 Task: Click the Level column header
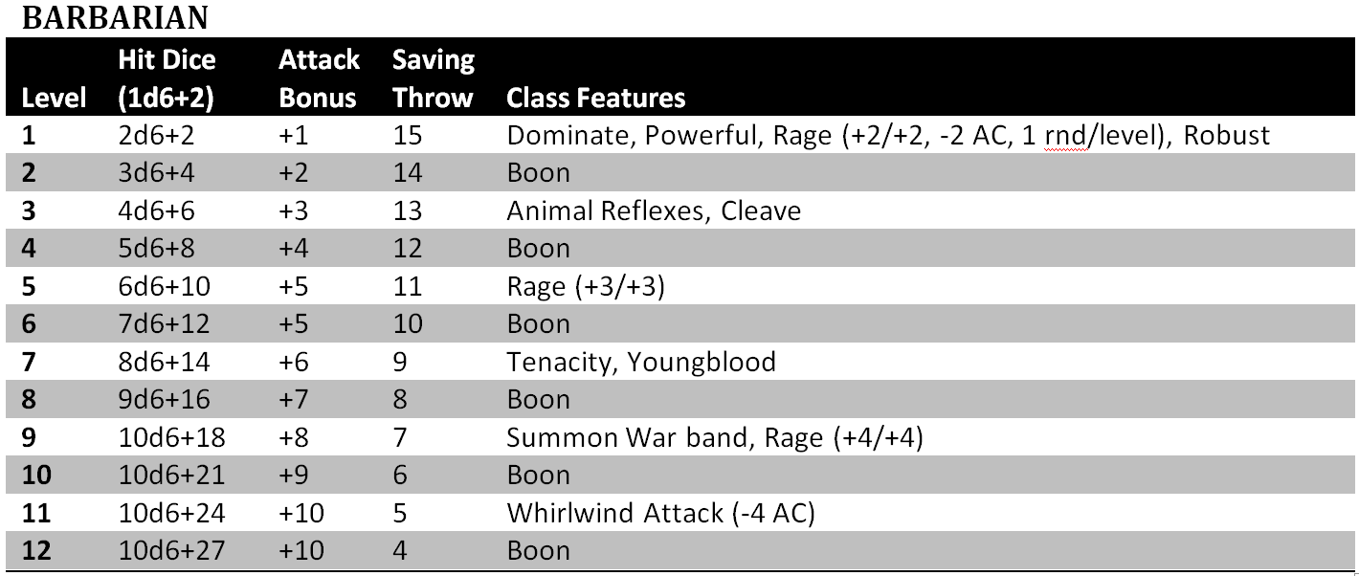[54, 98]
